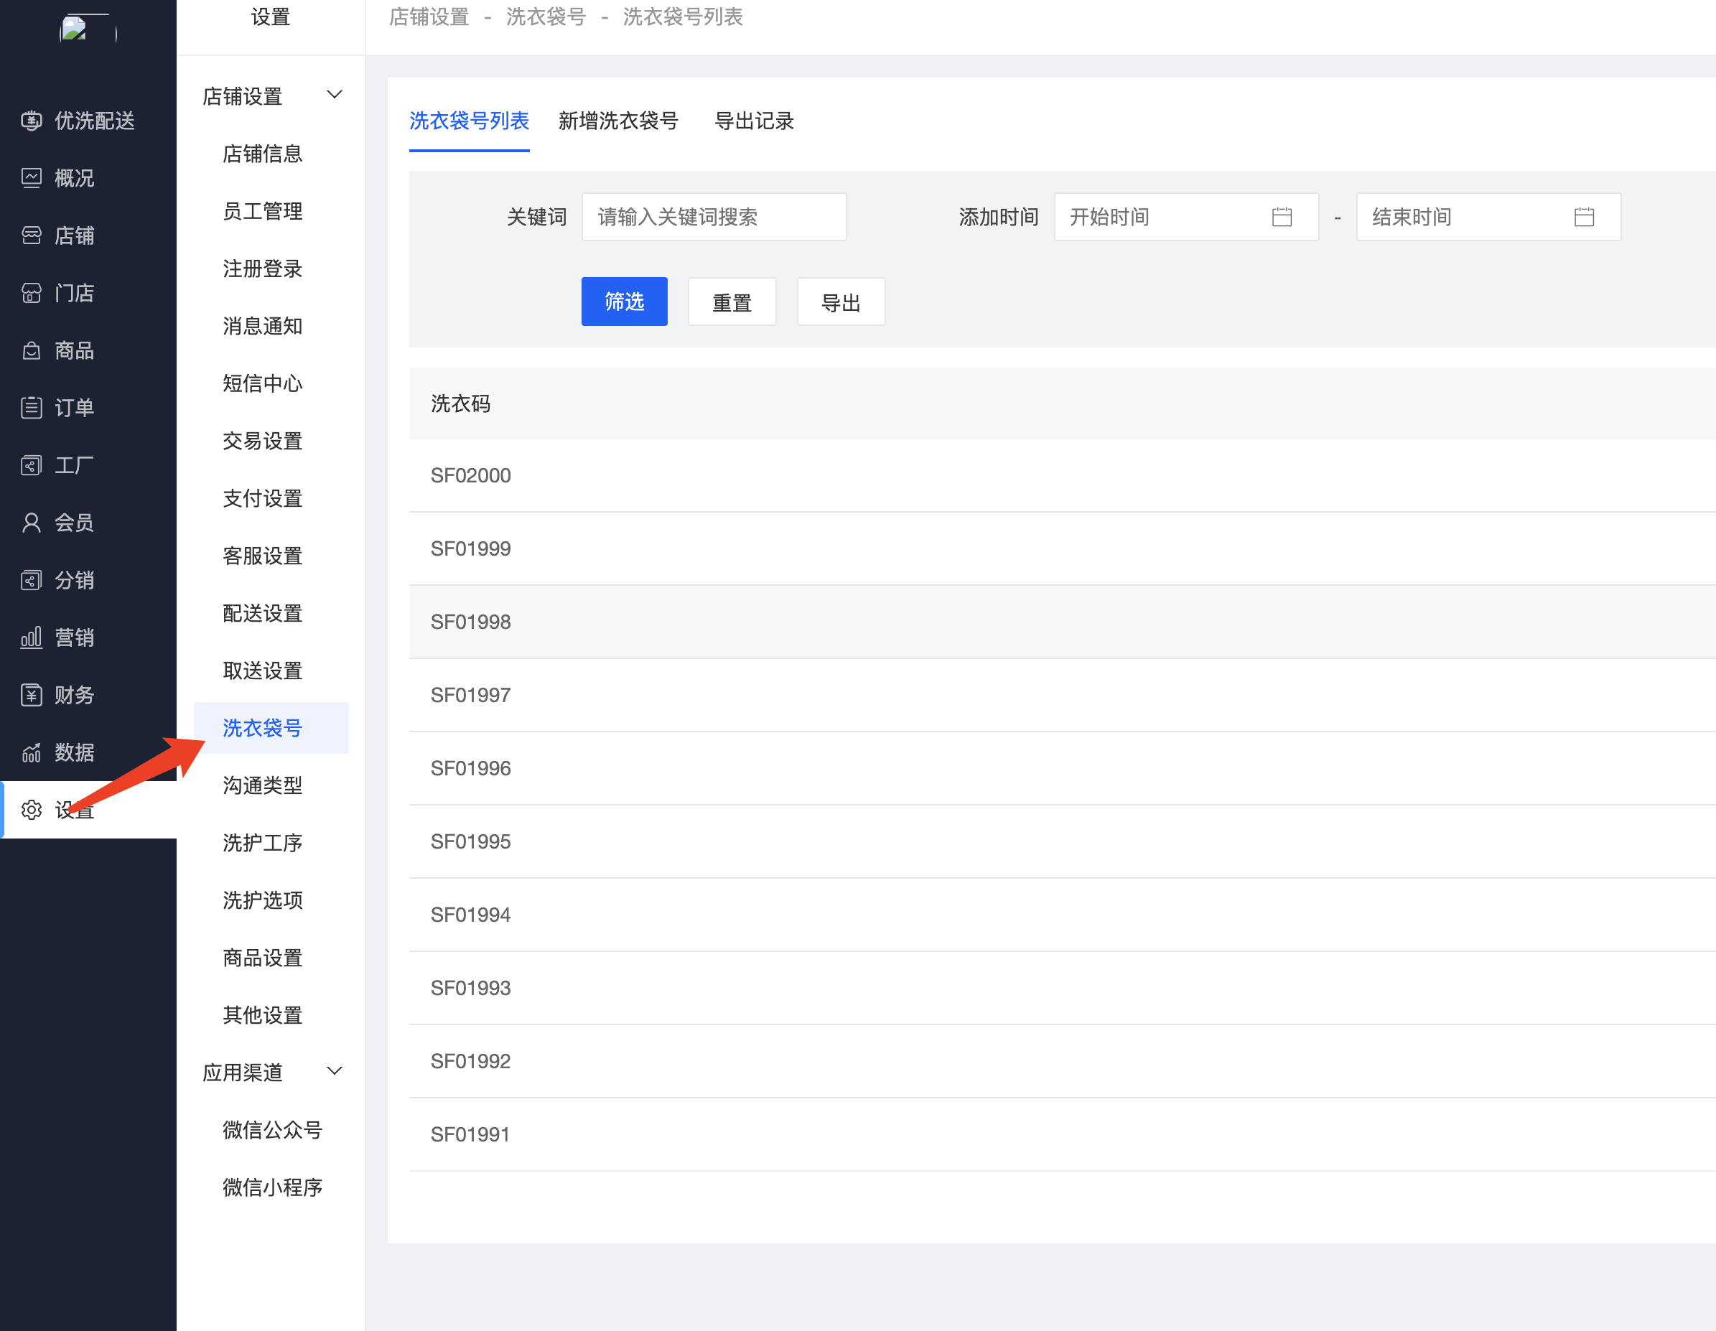Focus the 关键词 keyword search input
The height and width of the screenshot is (1331, 1716).
click(713, 217)
